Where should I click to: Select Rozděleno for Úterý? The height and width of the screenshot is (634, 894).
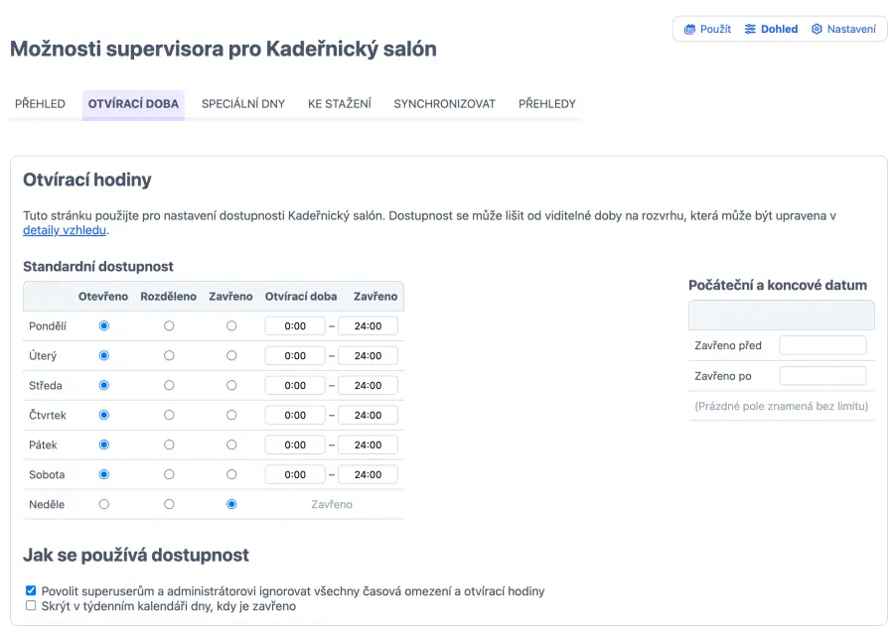tap(169, 355)
